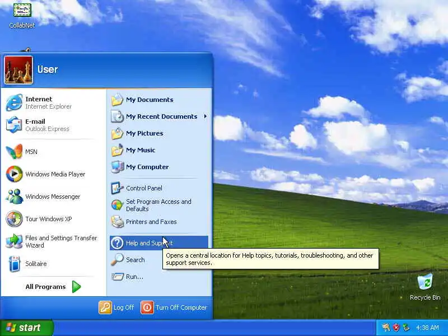Click the Log Off key icon
Viewport: 448px width, 336px height.
coord(105,307)
